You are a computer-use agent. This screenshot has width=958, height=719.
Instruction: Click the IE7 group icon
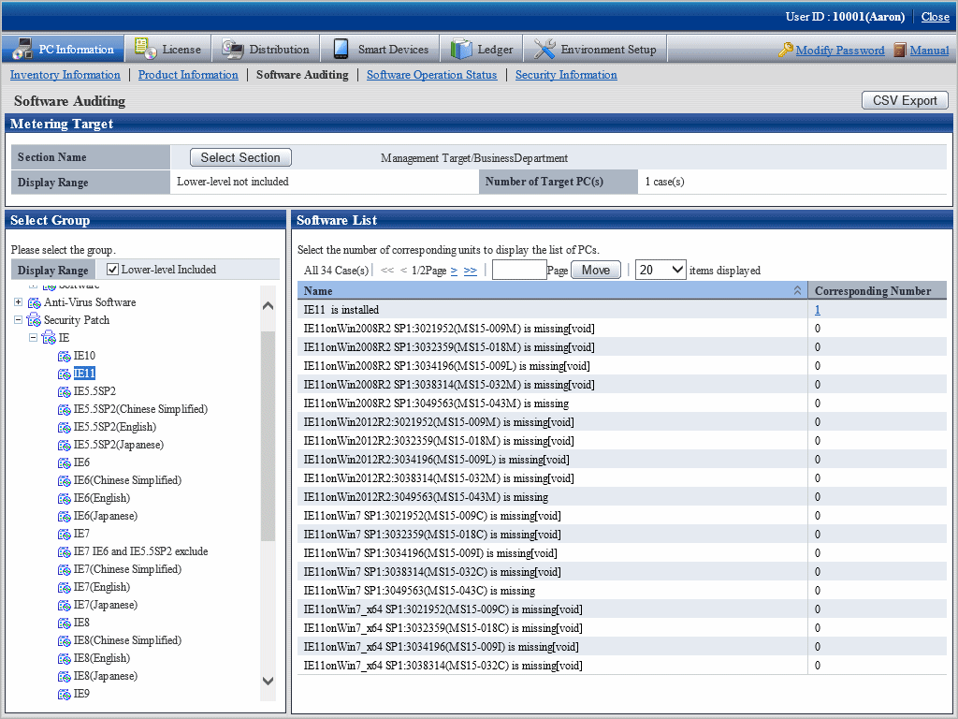pyautogui.click(x=65, y=534)
